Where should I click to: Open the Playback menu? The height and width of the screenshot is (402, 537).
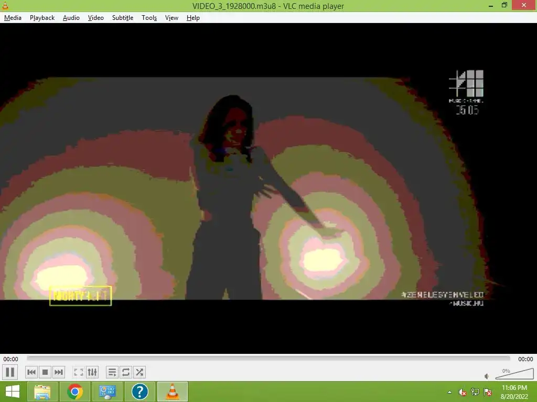[42, 18]
